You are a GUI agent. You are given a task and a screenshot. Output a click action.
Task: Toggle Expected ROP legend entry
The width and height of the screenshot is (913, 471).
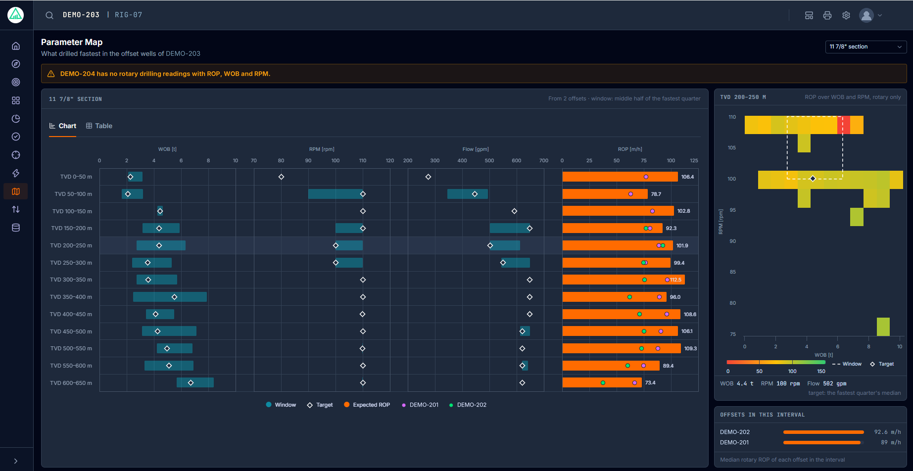click(x=367, y=405)
